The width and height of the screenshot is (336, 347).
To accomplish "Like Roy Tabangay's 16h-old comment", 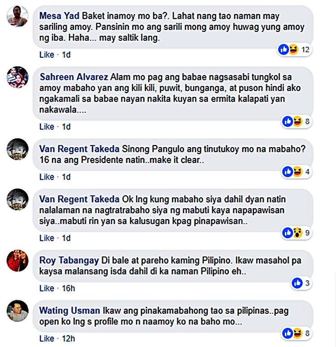I will (47, 288).
